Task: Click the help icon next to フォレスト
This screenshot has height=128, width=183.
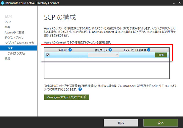Action: point(70,50)
